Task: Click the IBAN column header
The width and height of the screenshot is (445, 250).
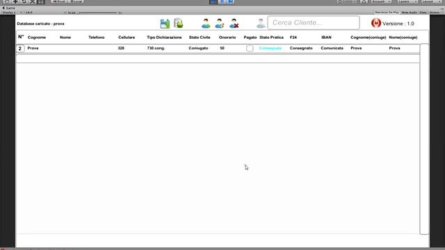Action: point(326,37)
